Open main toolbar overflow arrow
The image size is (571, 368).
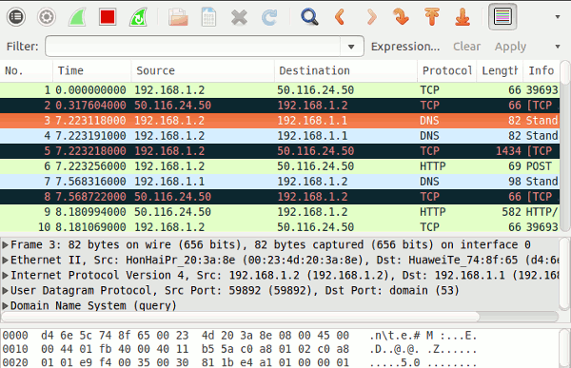(x=558, y=17)
